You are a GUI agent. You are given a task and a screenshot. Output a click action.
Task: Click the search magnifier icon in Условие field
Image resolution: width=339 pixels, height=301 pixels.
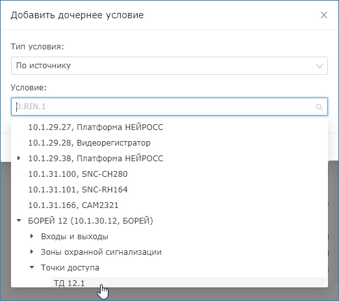click(x=320, y=107)
